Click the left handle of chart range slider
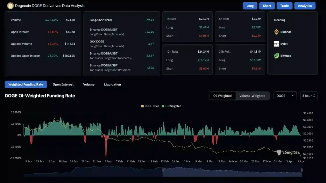 click(163, 170)
